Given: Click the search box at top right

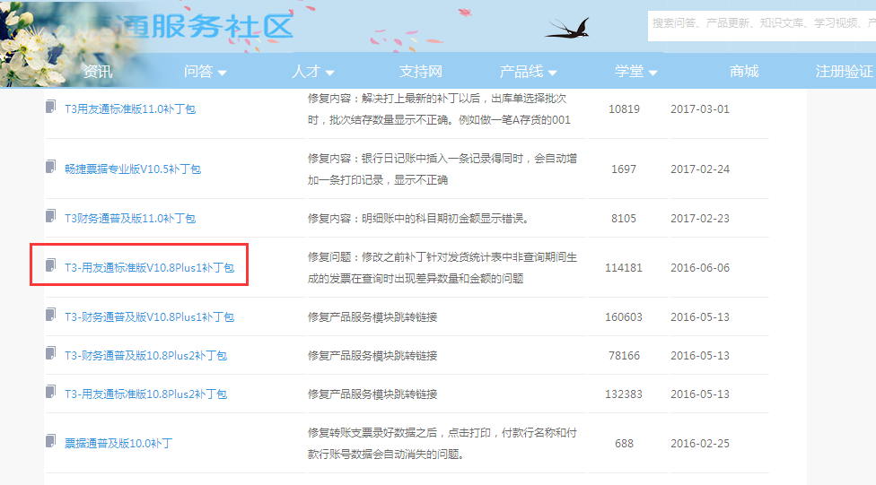Looking at the screenshot, I should click(761, 22).
